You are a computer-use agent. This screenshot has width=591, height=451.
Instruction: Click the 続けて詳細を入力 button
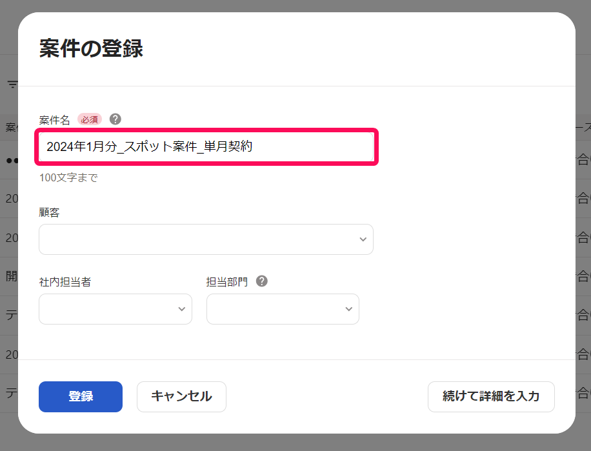click(x=491, y=396)
